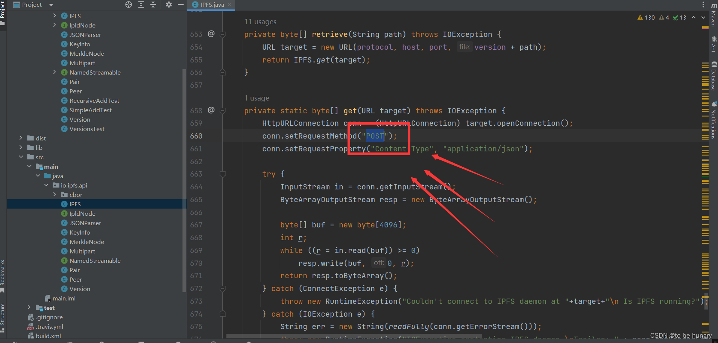Open the Project view dropdown
Image resolution: width=718 pixels, height=343 pixels.
(51, 5)
